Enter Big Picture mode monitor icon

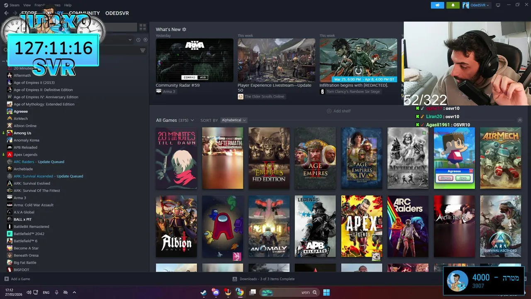pos(498,5)
